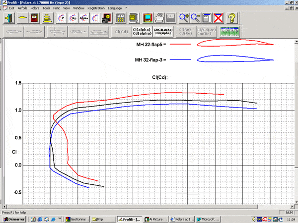Screen dimensions: 298x223
Task: Click the Re polar icon
Action: 74,18
